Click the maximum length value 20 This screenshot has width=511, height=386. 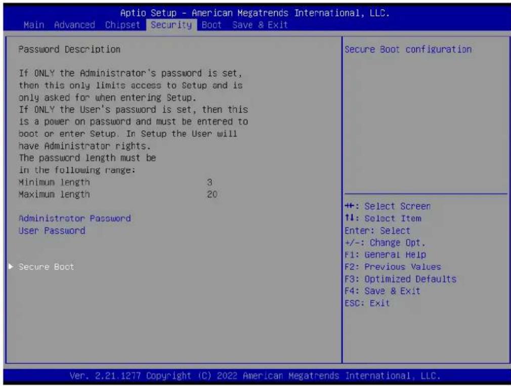coord(212,194)
